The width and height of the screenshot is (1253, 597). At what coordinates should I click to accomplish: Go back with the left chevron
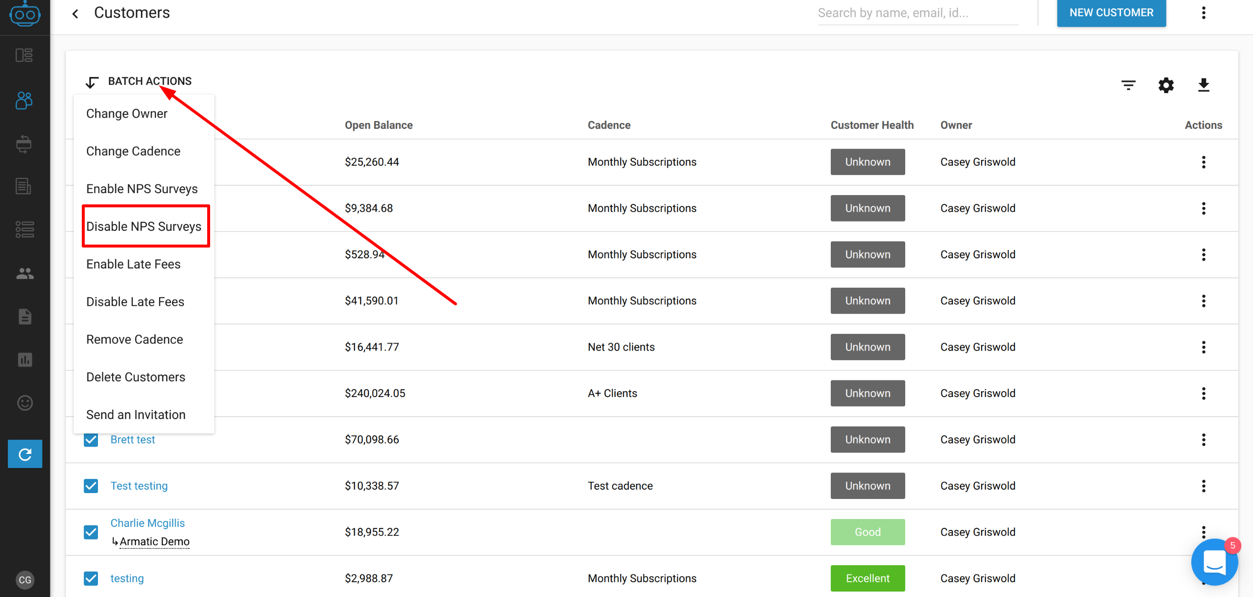[x=75, y=13]
